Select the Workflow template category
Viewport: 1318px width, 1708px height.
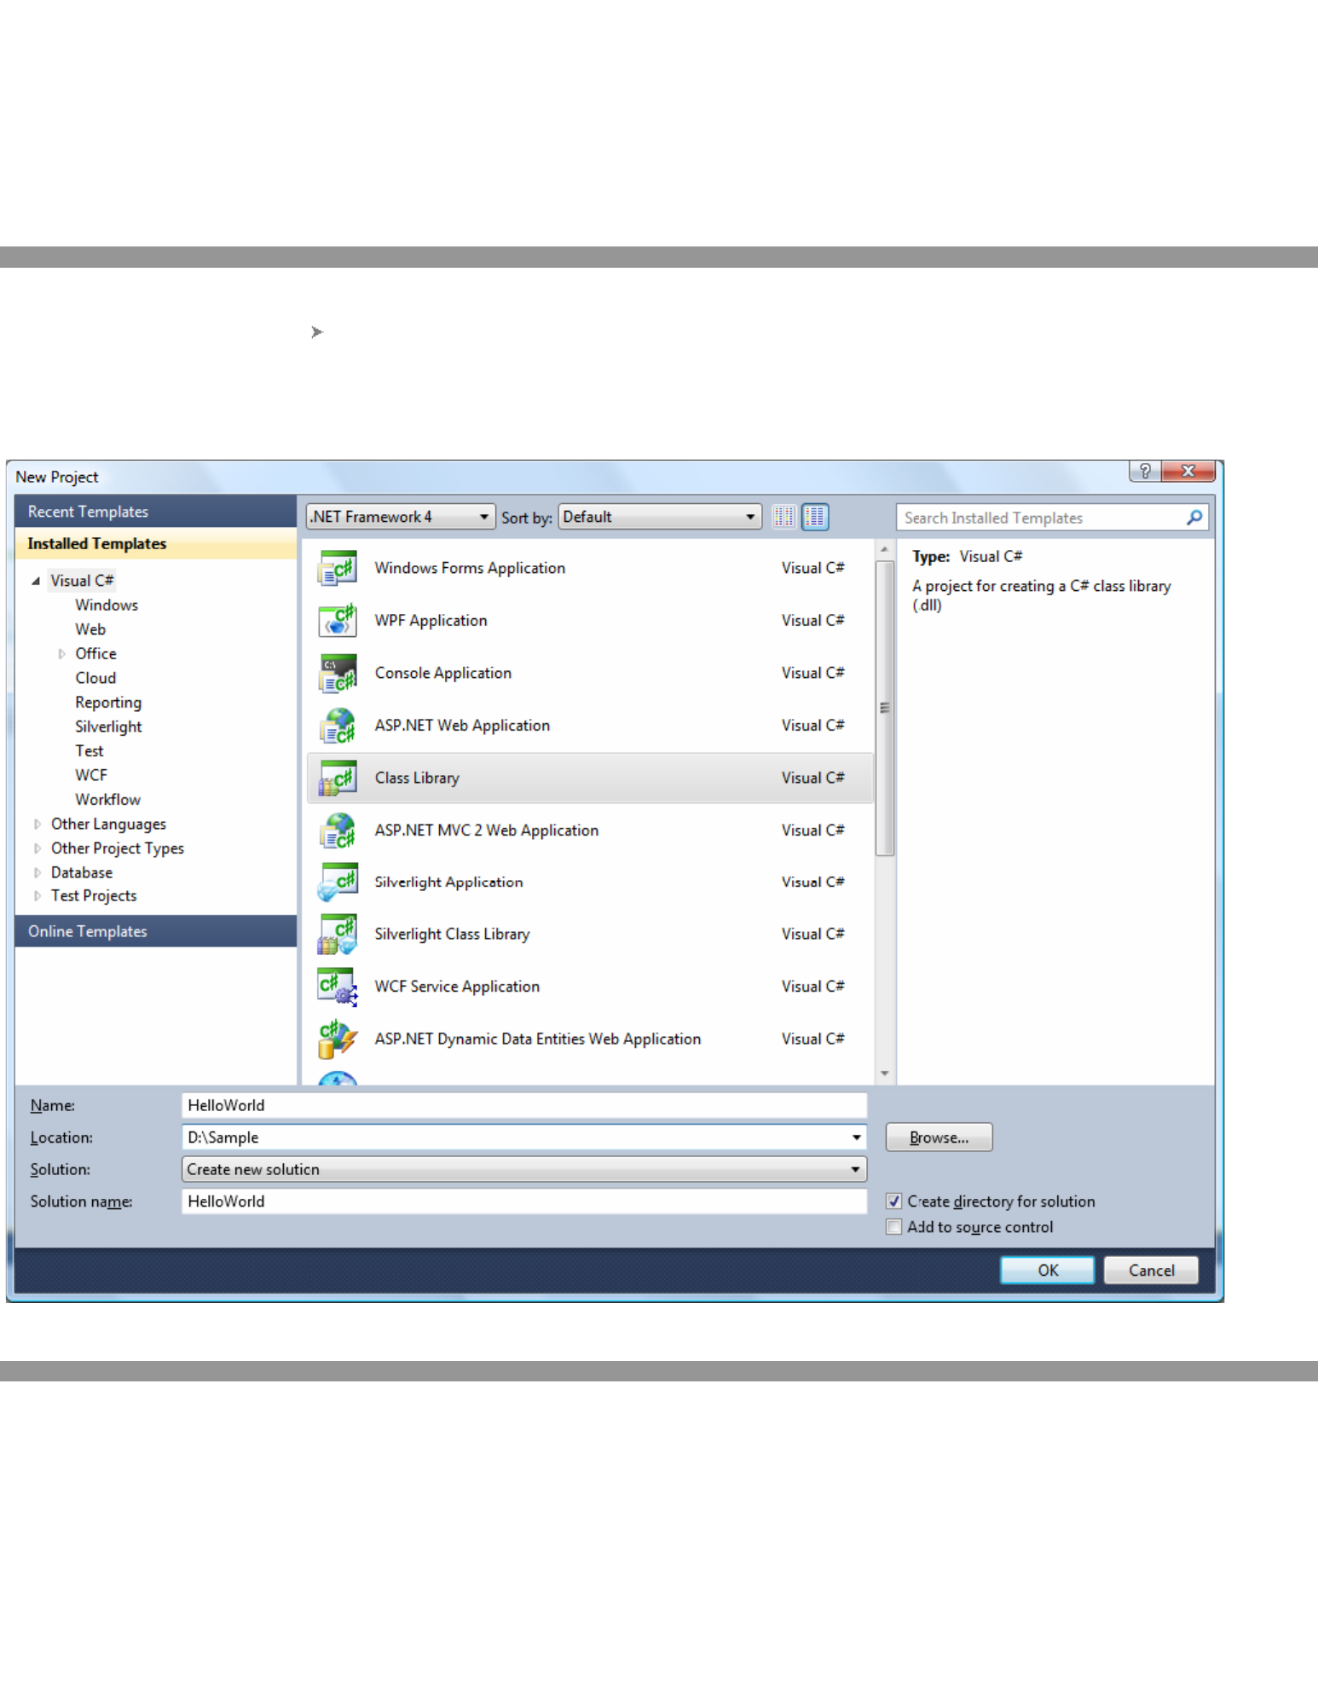[107, 800]
